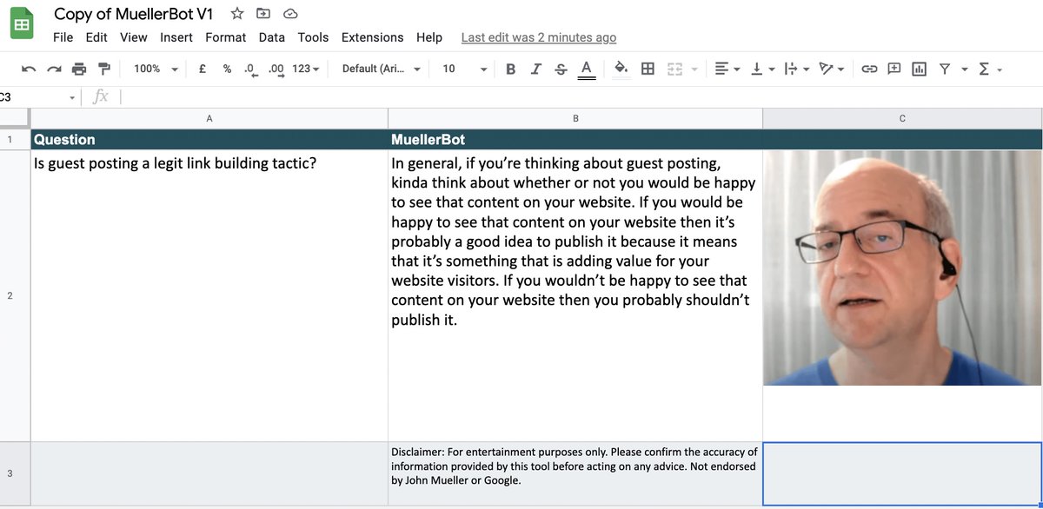Open the cell borders tool
The height and width of the screenshot is (509, 1043).
click(x=648, y=69)
